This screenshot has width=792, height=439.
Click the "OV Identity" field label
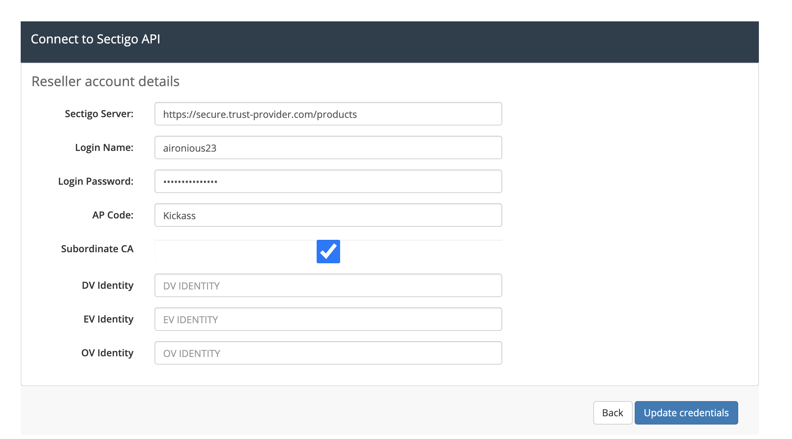pos(107,353)
